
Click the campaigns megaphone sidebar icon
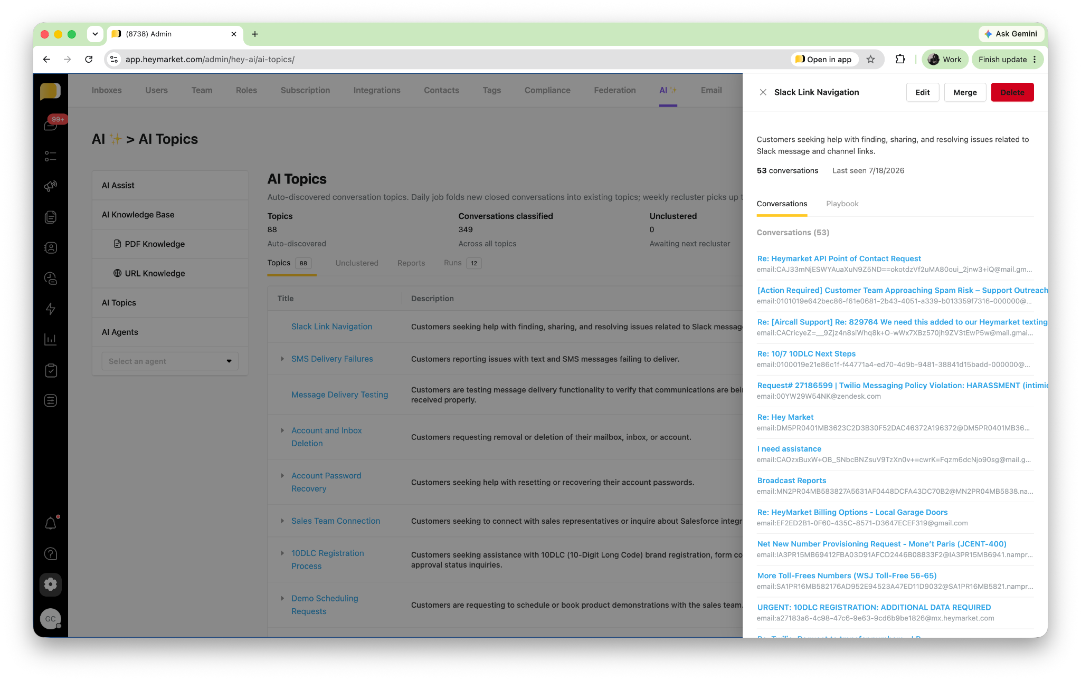pos(51,186)
